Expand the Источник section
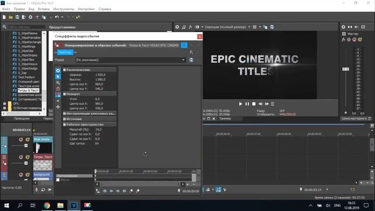Viewport: 375px width, 211px height. coord(64,119)
